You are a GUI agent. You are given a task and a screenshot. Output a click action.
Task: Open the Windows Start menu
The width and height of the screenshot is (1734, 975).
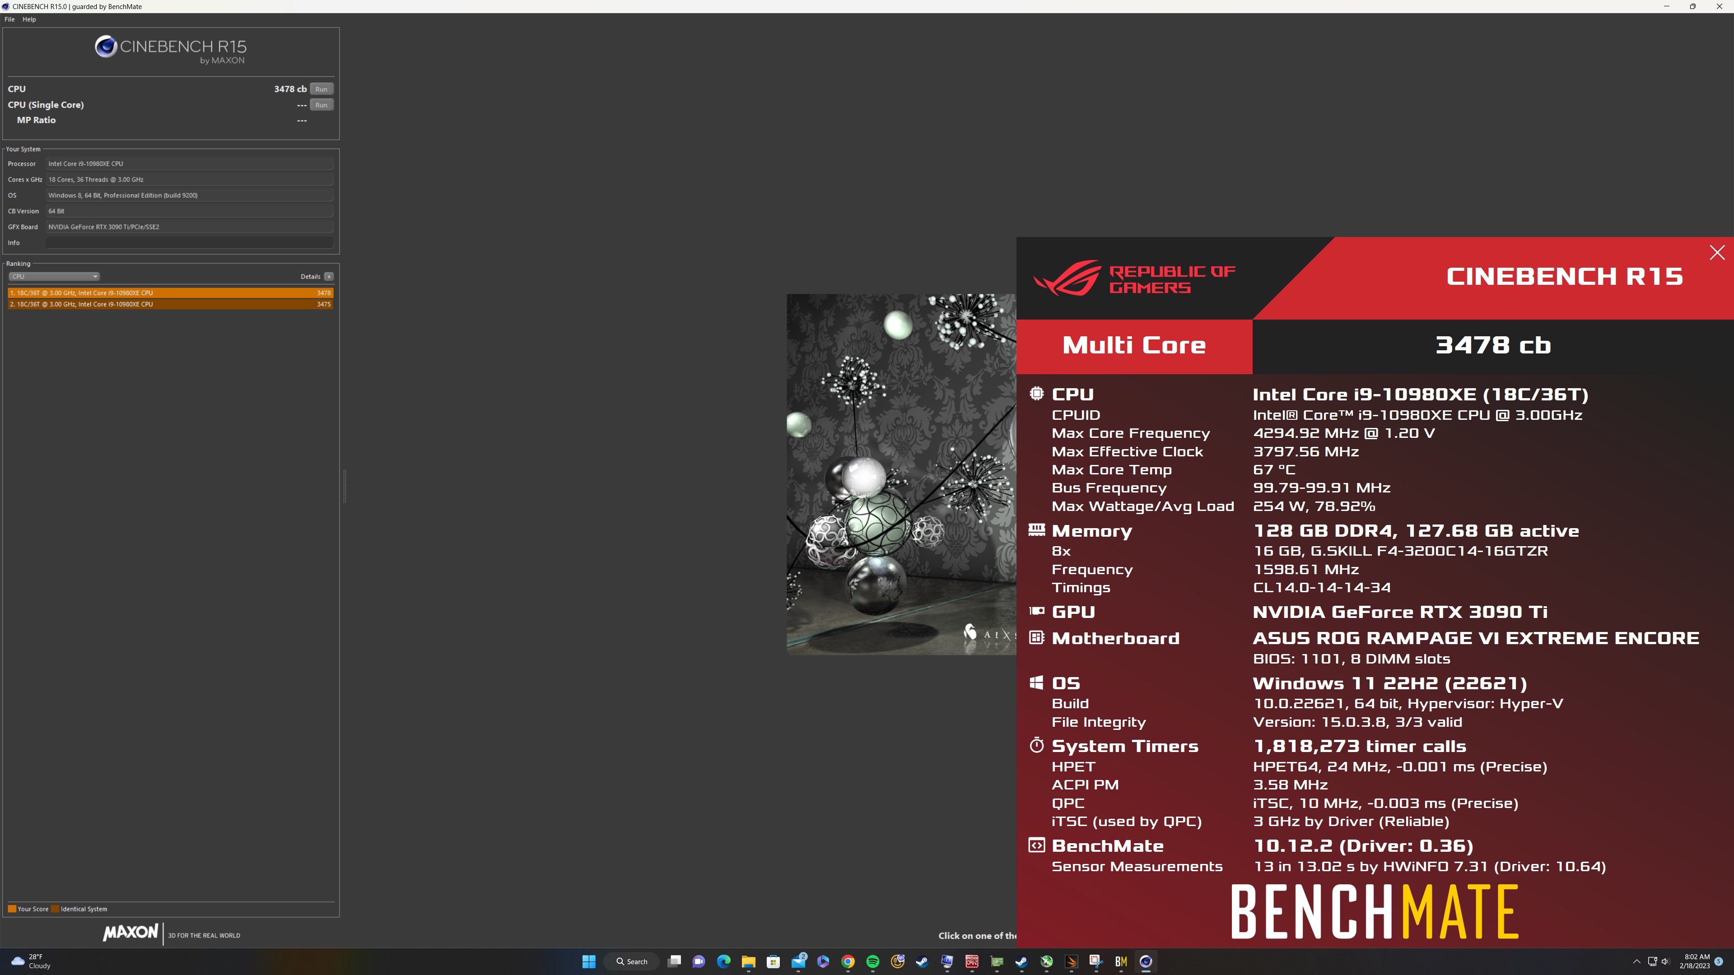click(588, 961)
